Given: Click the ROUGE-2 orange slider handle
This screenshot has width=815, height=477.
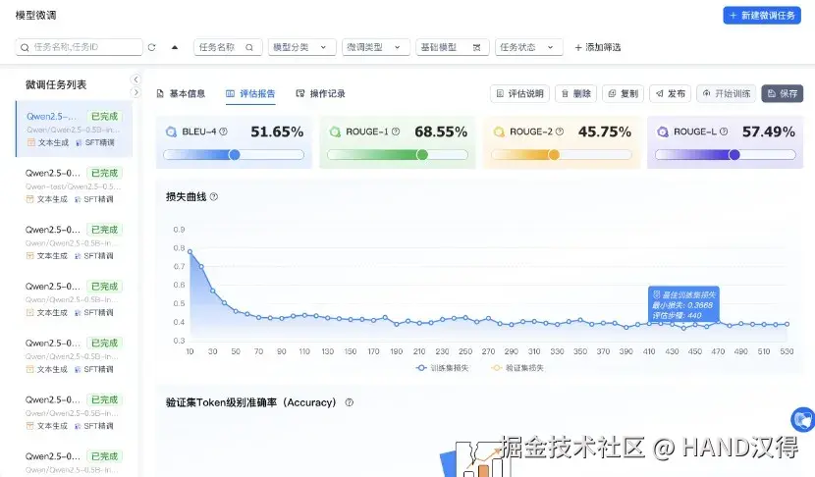Looking at the screenshot, I should [554, 154].
